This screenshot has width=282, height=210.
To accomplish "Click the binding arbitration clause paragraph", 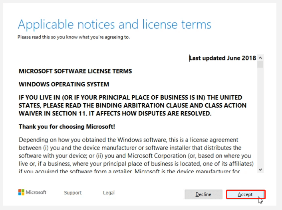I will [x=133, y=105].
